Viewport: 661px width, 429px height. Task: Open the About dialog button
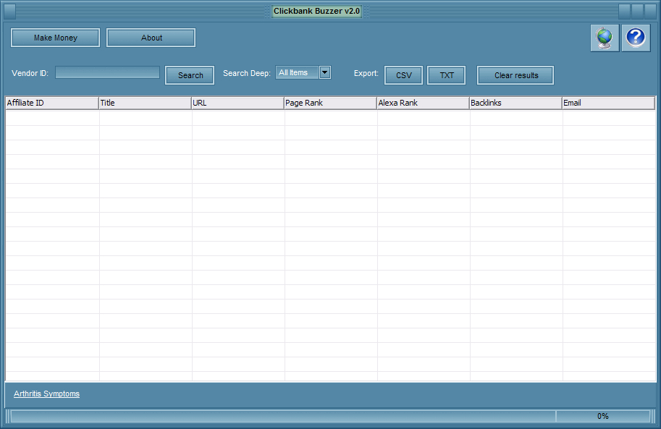151,38
